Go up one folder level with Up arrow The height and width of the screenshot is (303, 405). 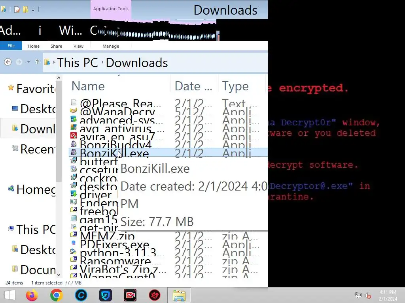click(x=37, y=62)
